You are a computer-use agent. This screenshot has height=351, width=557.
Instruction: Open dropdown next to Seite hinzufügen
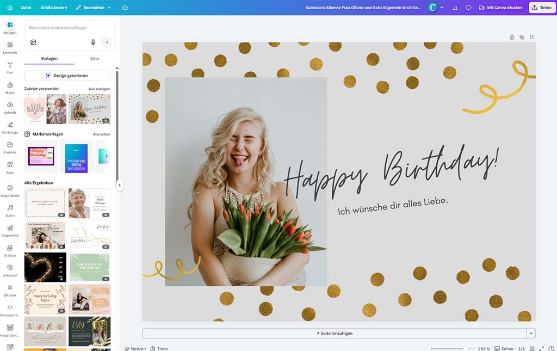[531, 333]
